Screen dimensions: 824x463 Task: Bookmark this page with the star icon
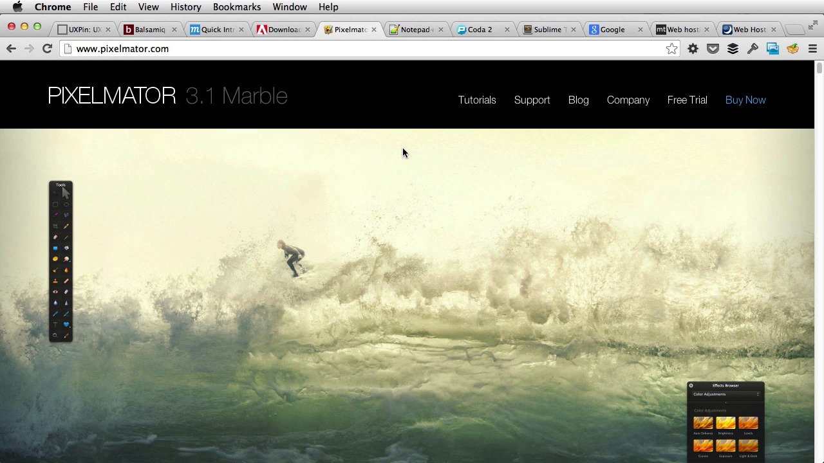(x=671, y=49)
